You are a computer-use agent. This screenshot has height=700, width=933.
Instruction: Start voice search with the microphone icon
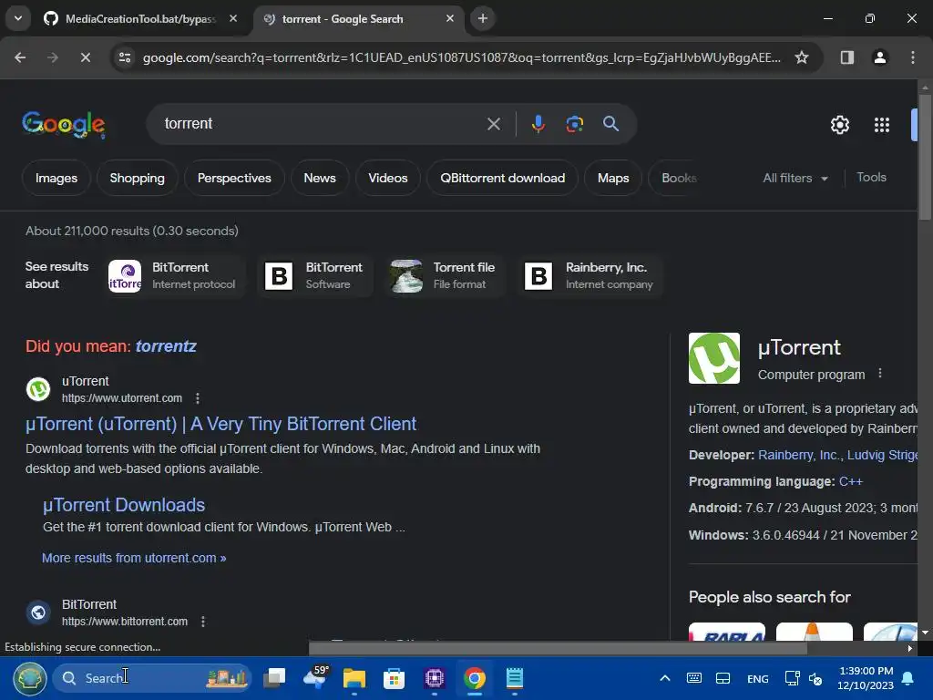pyautogui.click(x=538, y=124)
